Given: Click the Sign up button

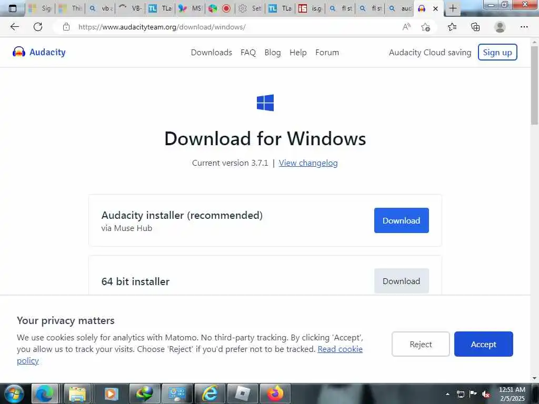Looking at the screenshot, I should (497, 52).
